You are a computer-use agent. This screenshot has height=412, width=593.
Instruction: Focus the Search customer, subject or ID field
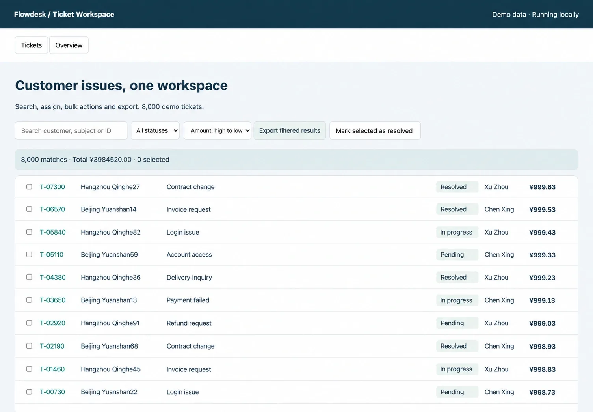pos(71,130)
